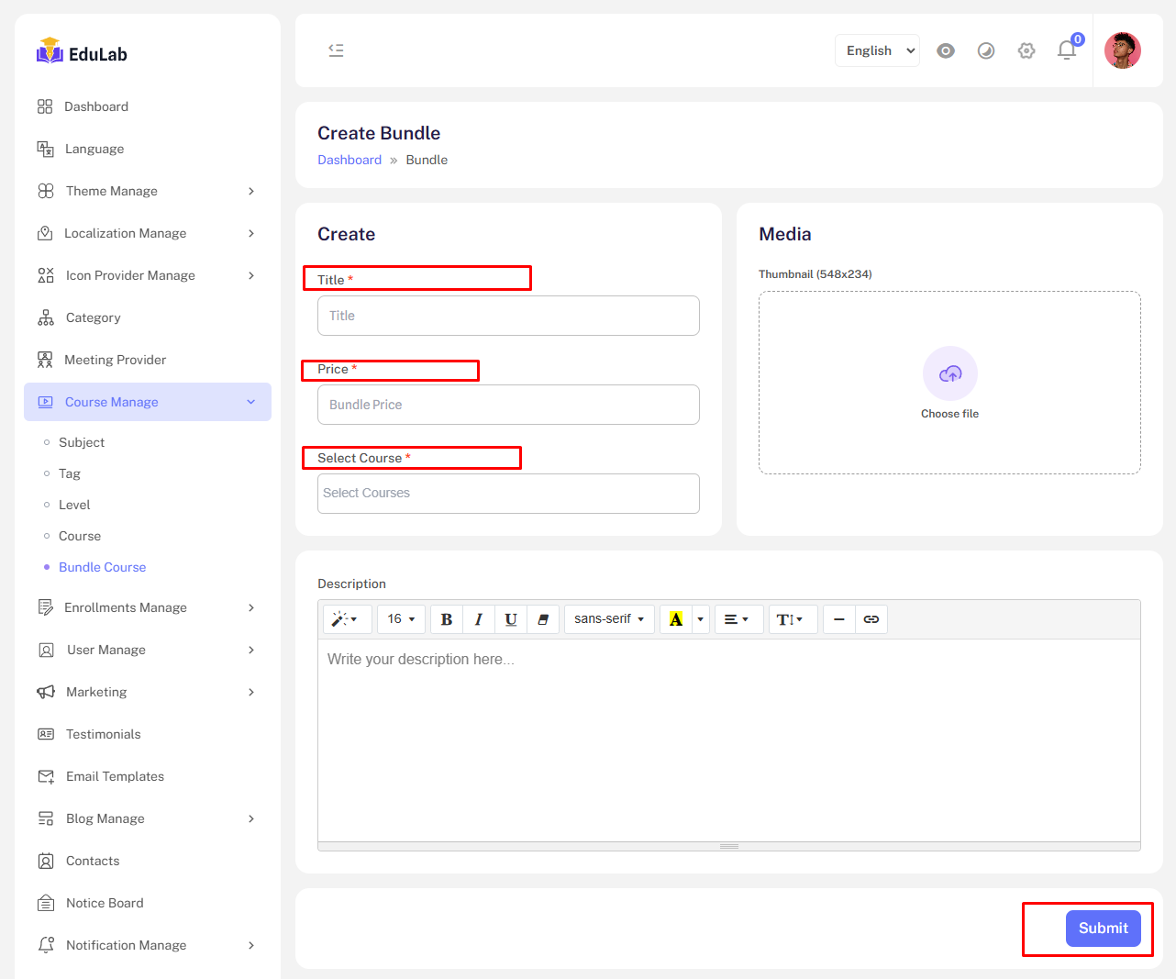This screenshot has width=1176, height=979.
Task: Click the Submit button
Action: point(1103,929)
